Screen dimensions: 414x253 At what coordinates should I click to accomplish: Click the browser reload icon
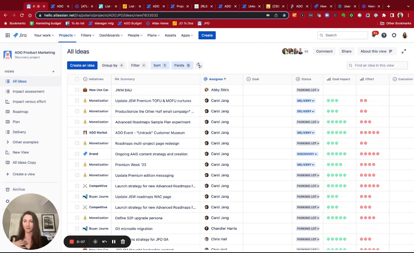[22, 15]
